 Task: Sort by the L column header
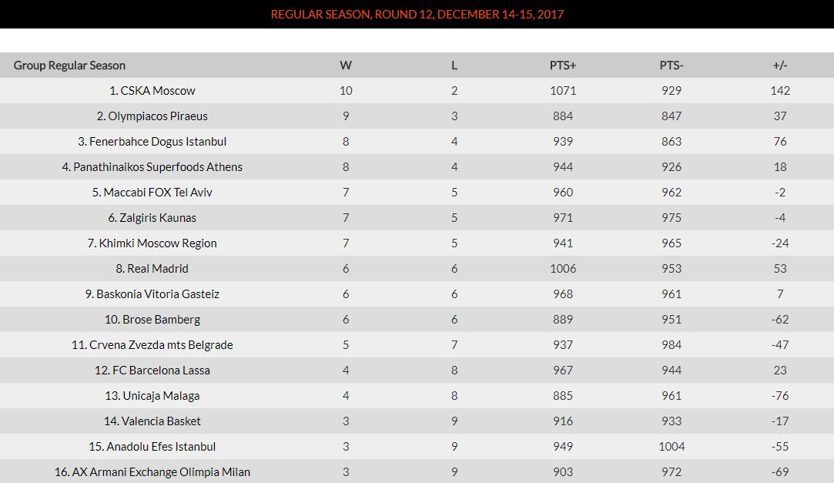click(454, 65)
